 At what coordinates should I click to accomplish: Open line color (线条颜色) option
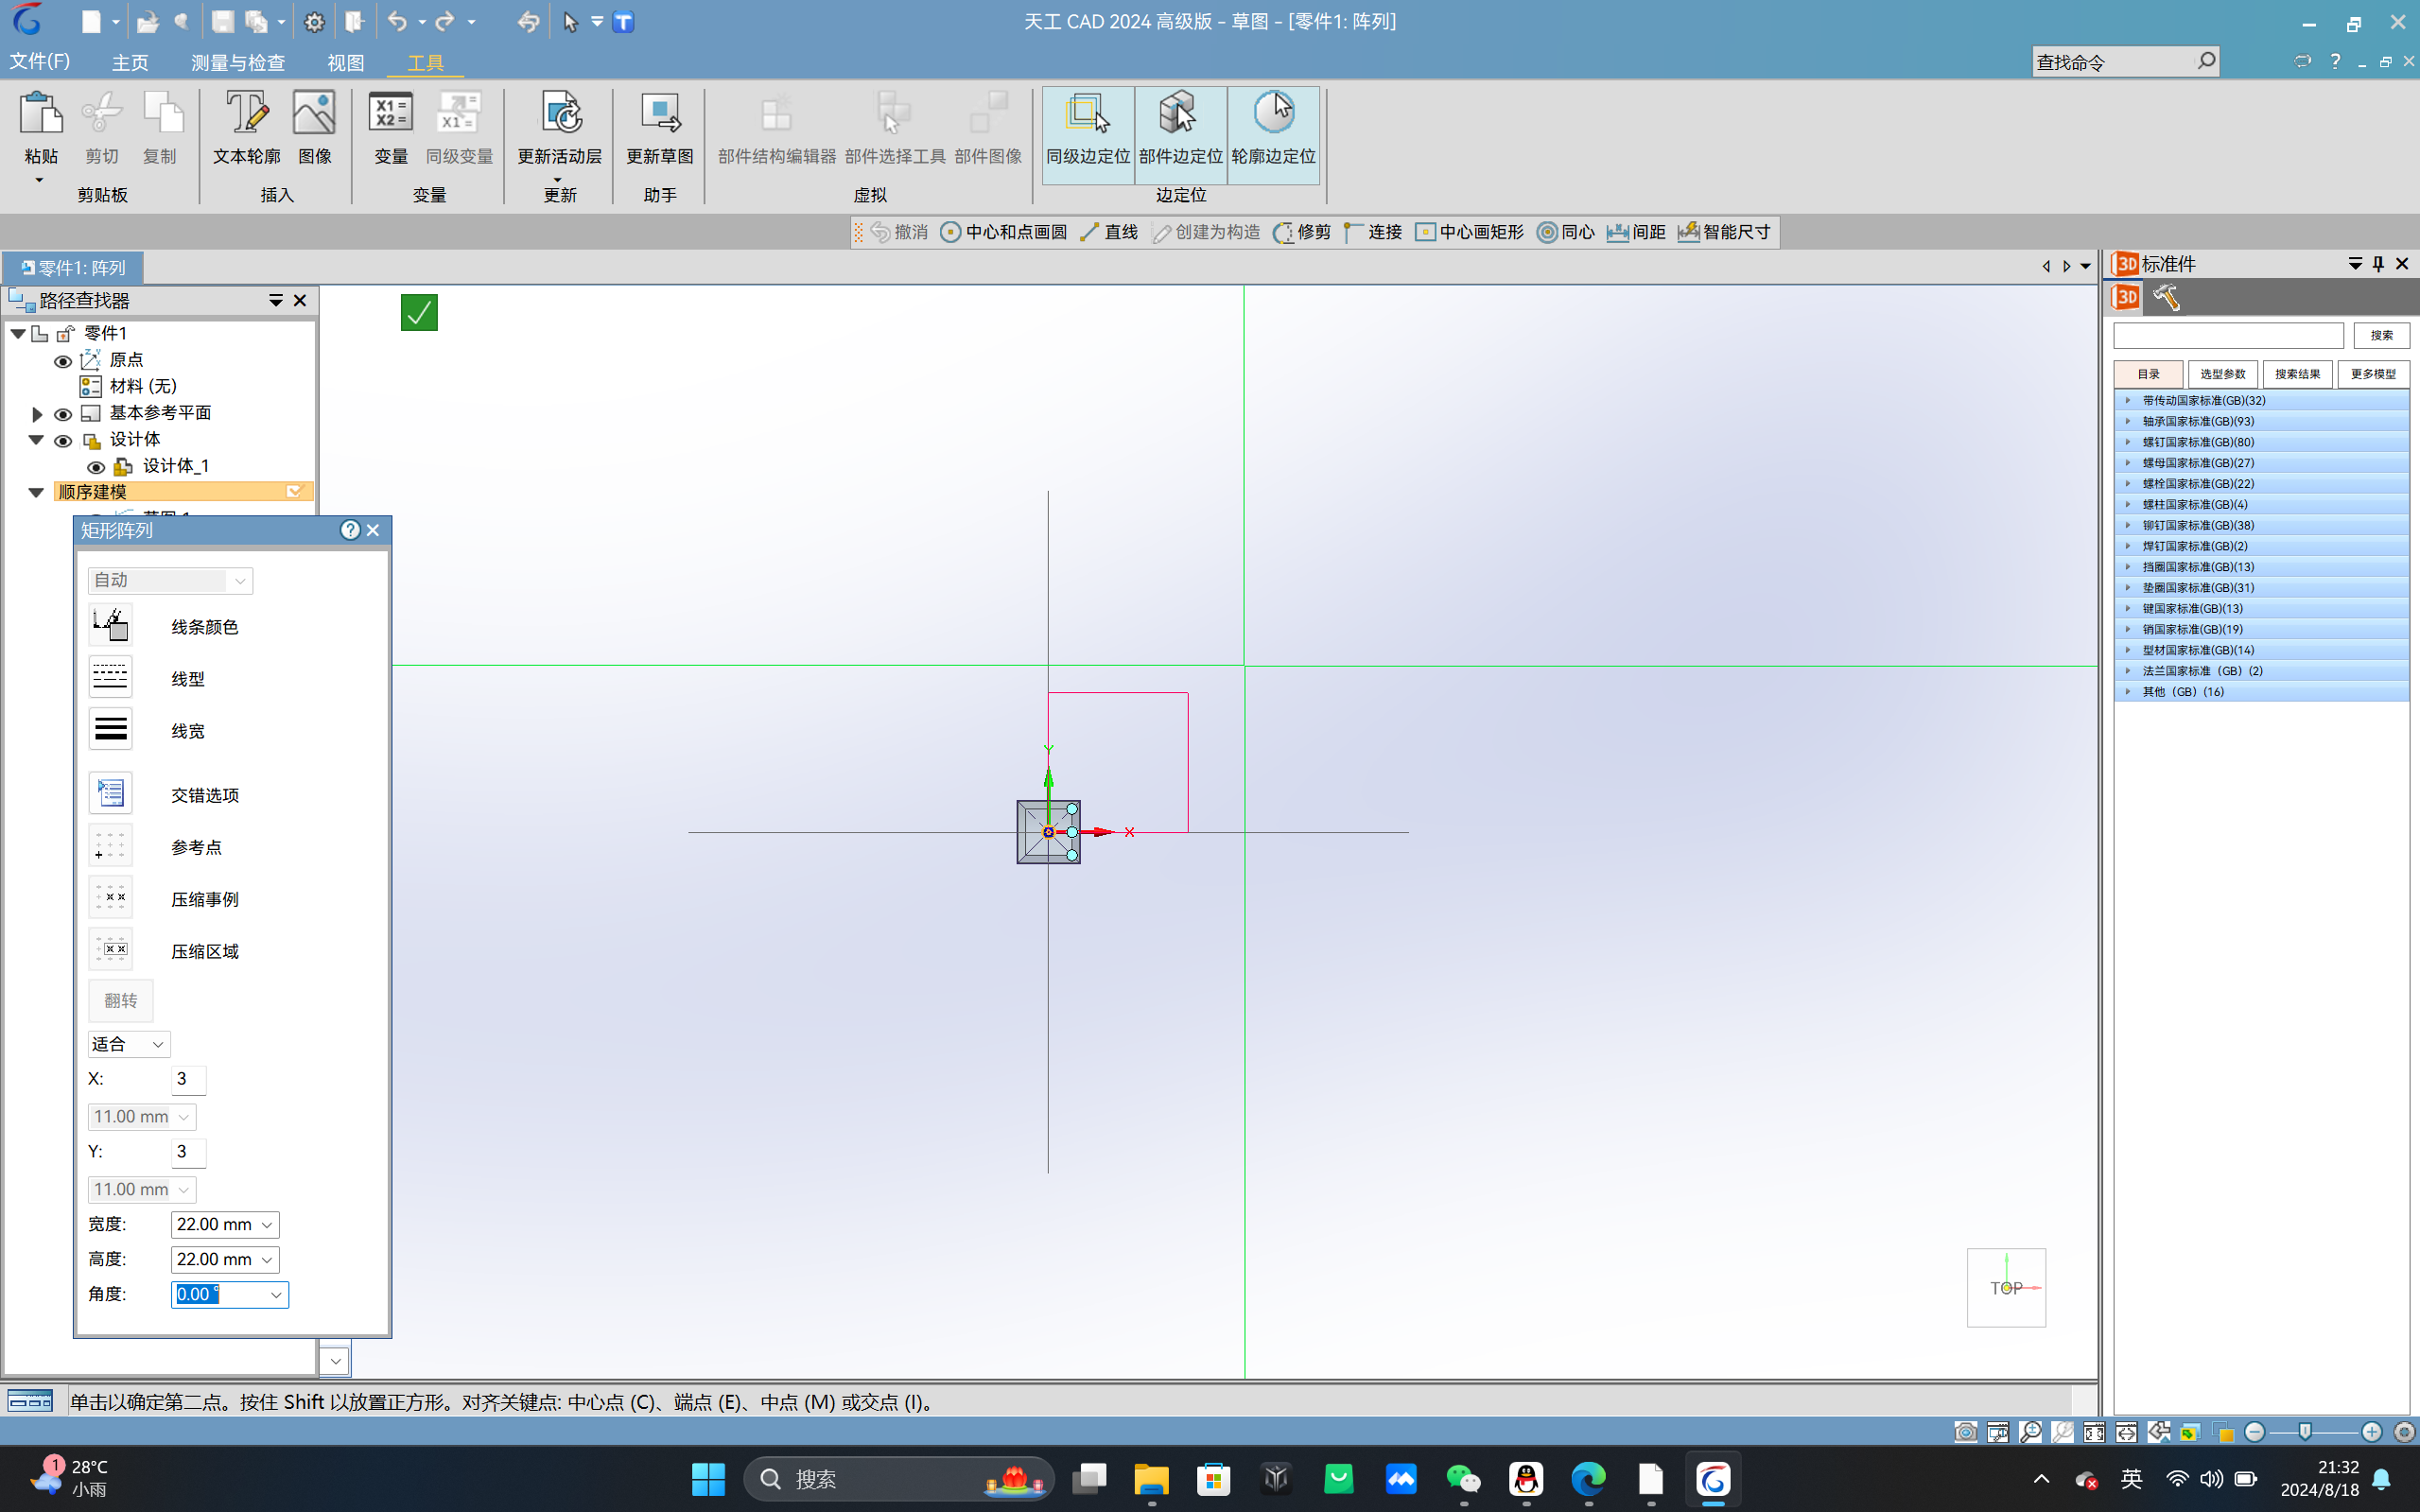point(110,626)
